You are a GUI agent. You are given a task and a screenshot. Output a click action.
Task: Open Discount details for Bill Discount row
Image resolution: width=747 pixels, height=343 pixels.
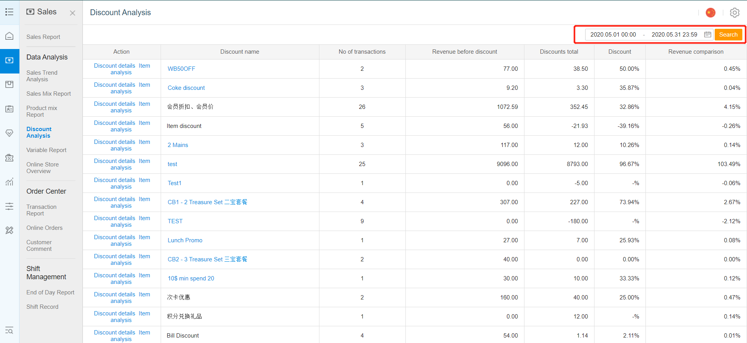pos(114,332)
